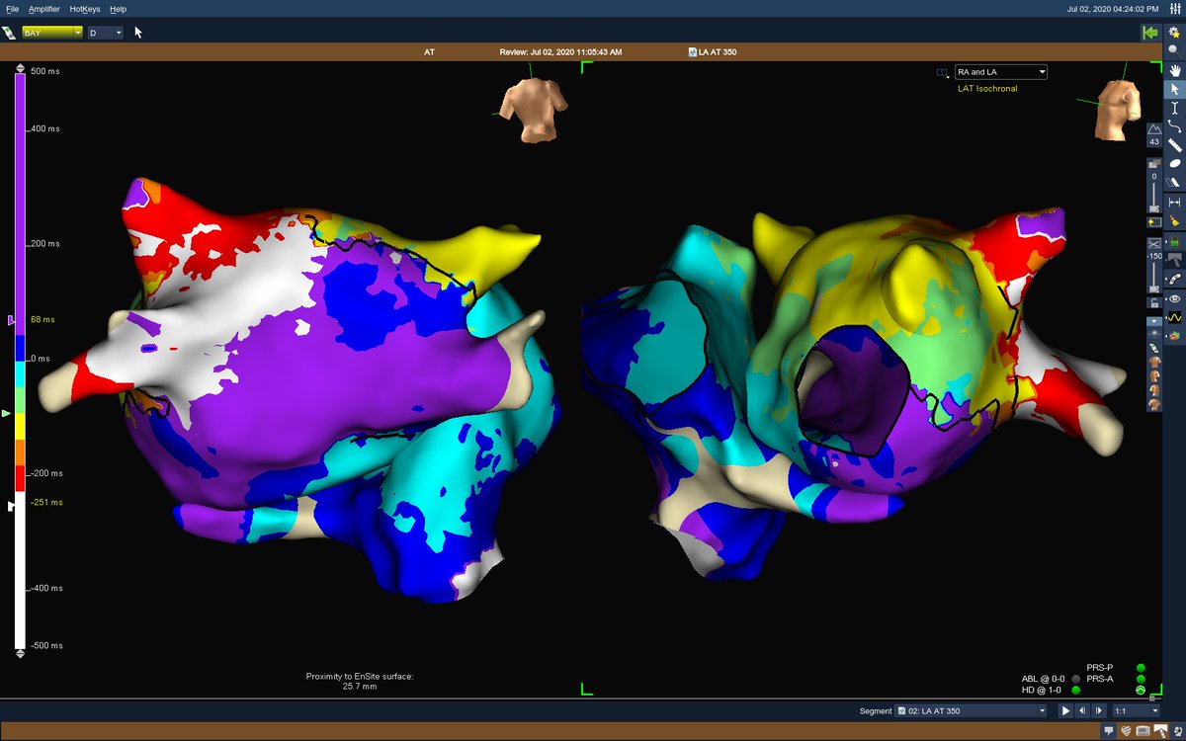This screenshot has width=1186, height=741.
Task: Open the Amplifier menu
Action: click(43, 8)
